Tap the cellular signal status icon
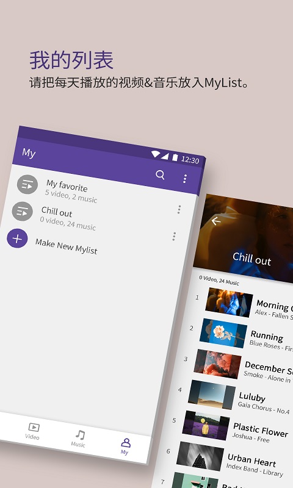 165,156
